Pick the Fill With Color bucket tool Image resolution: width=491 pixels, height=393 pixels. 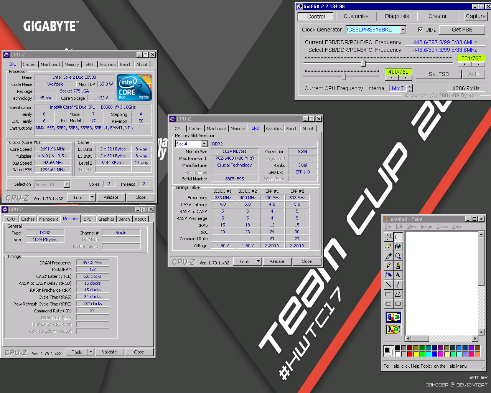coord(398,246)
